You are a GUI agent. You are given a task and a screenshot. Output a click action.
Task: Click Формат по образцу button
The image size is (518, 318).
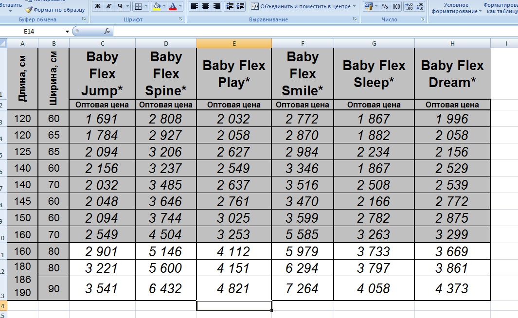[55, 10]
